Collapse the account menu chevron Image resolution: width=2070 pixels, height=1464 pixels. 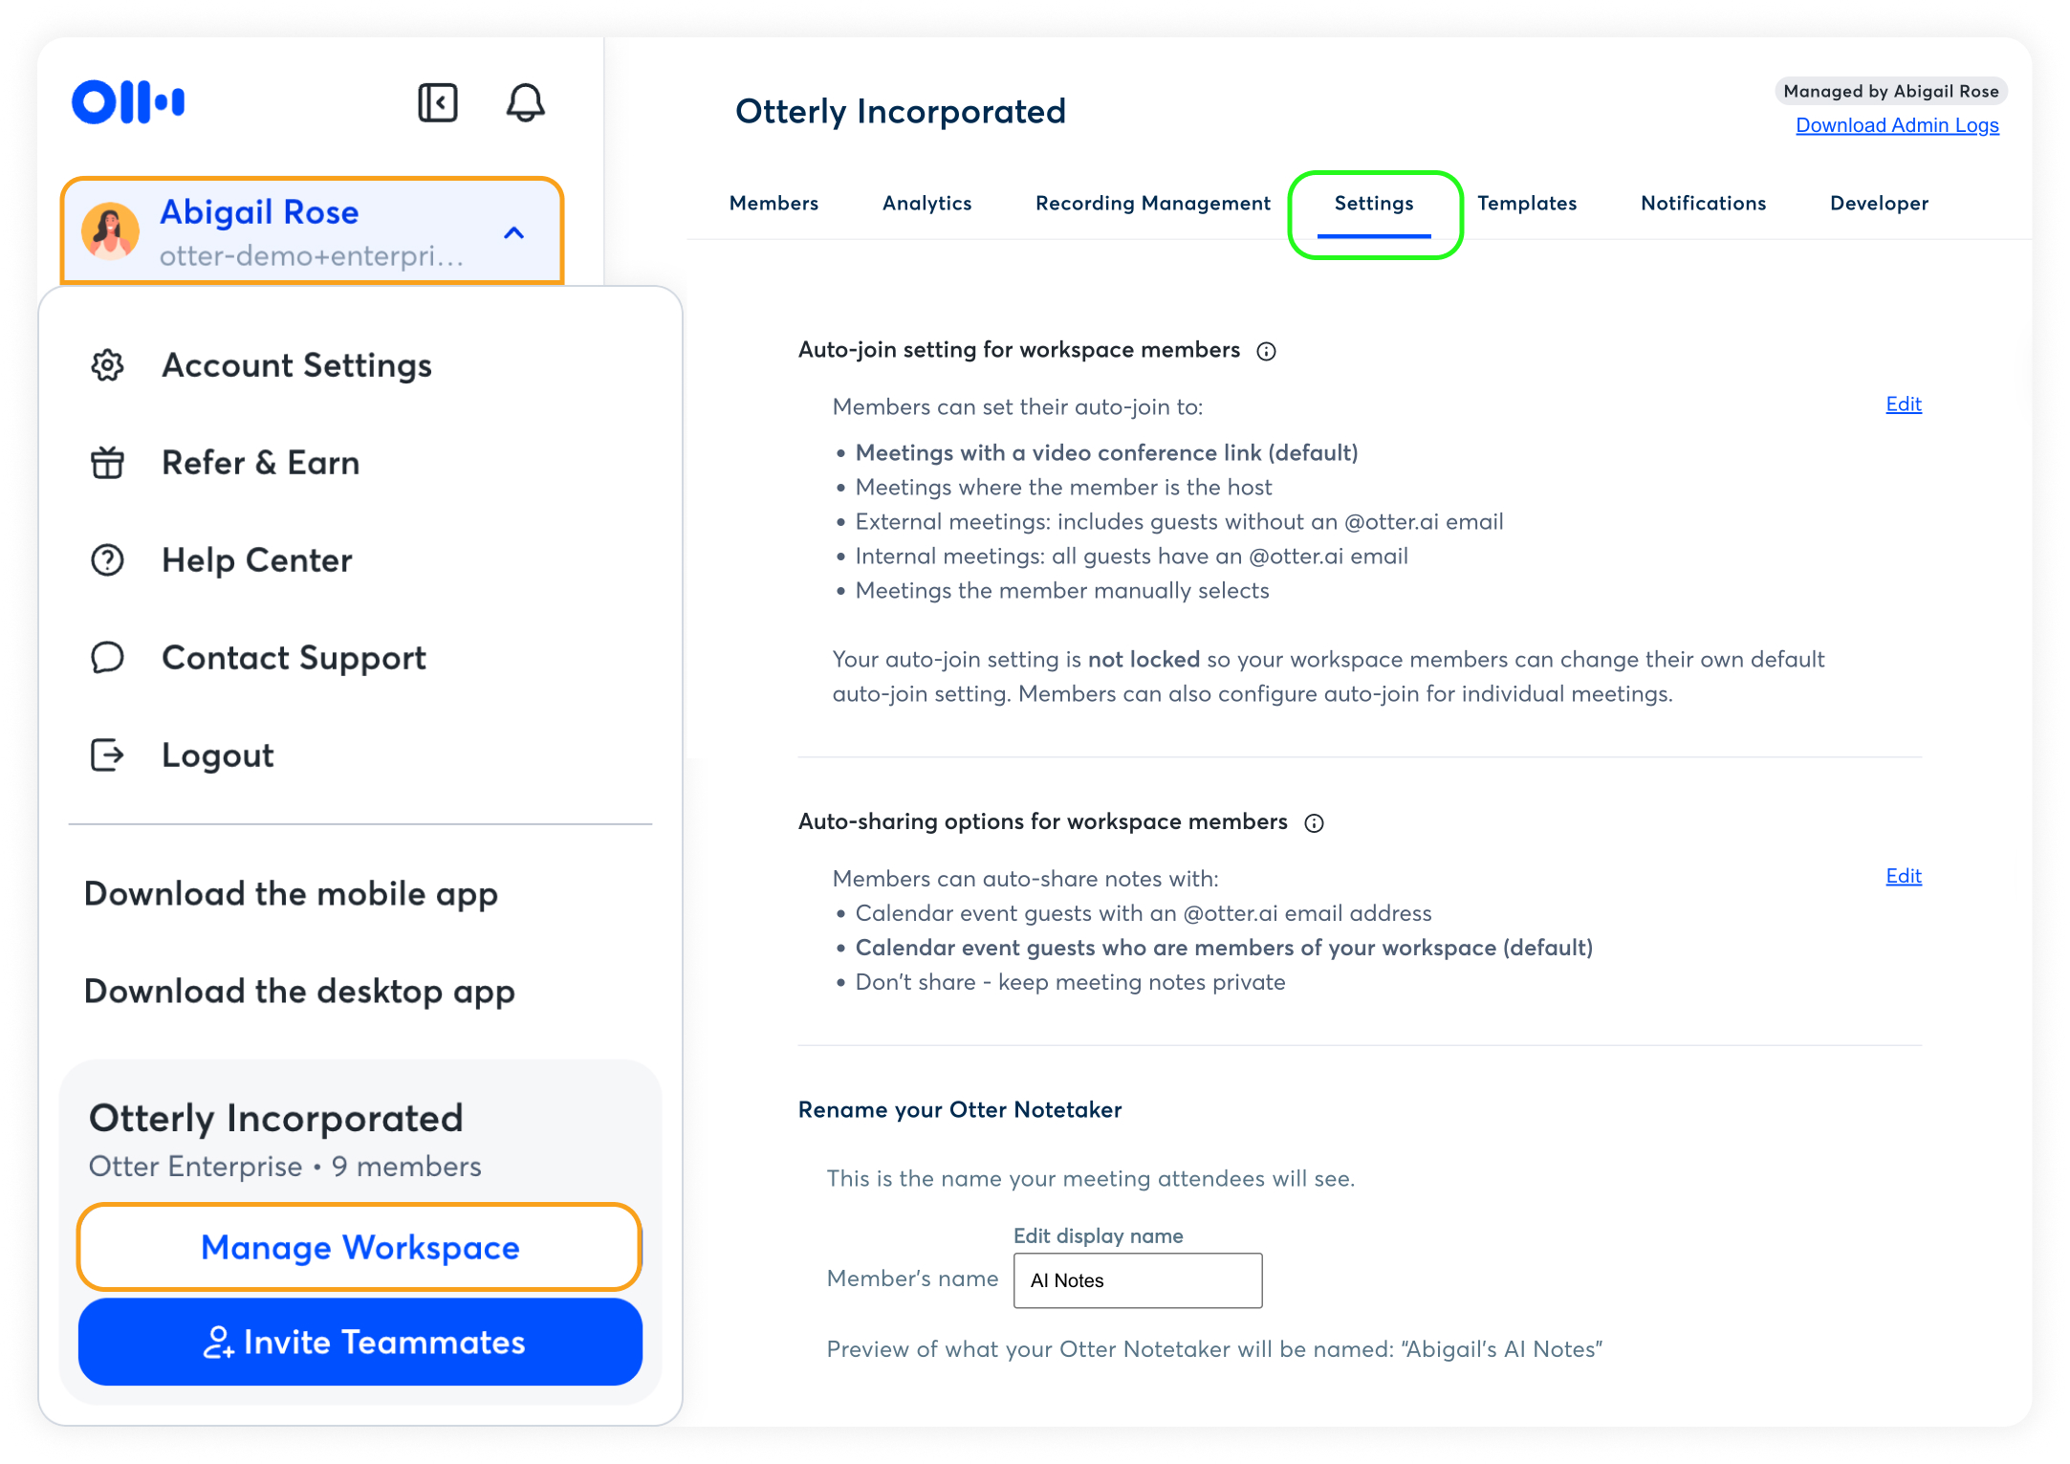click(x=514, y=232)
